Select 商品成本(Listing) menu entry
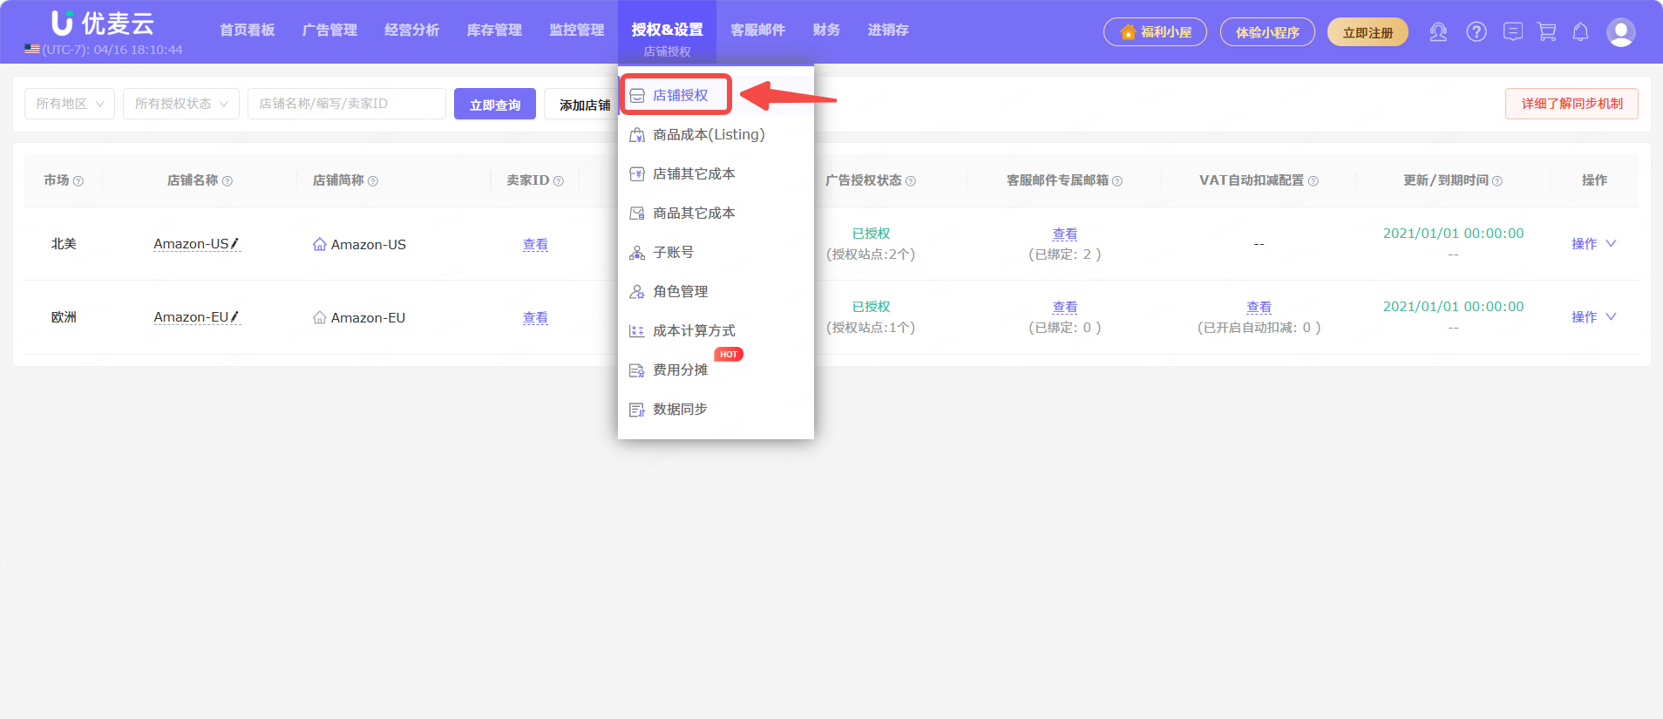 716,134
